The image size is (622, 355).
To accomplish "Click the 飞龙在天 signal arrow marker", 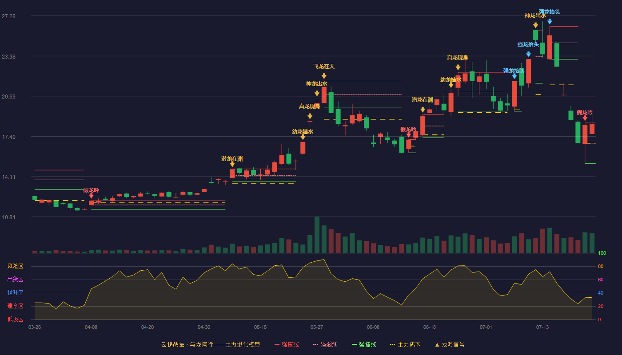I will [x=324, y=76].
